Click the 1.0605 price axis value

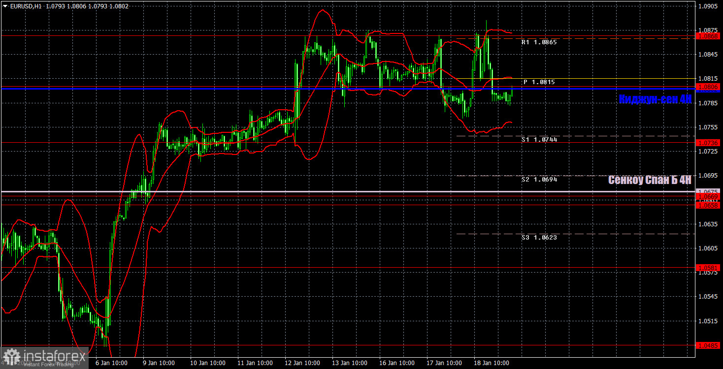coord(708,248)
